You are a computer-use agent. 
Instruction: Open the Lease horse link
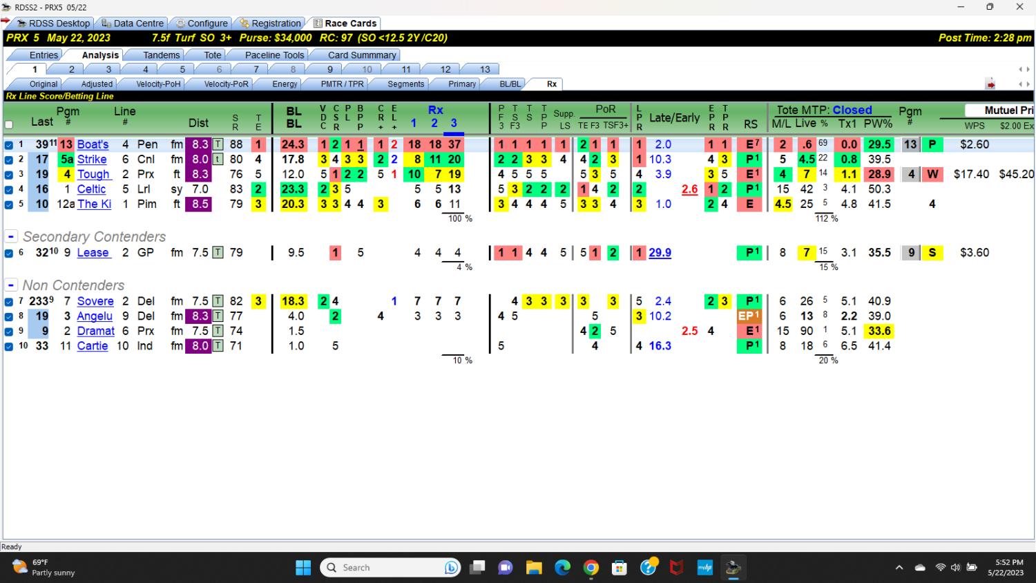pyautogui.click(x=93, y=252)
